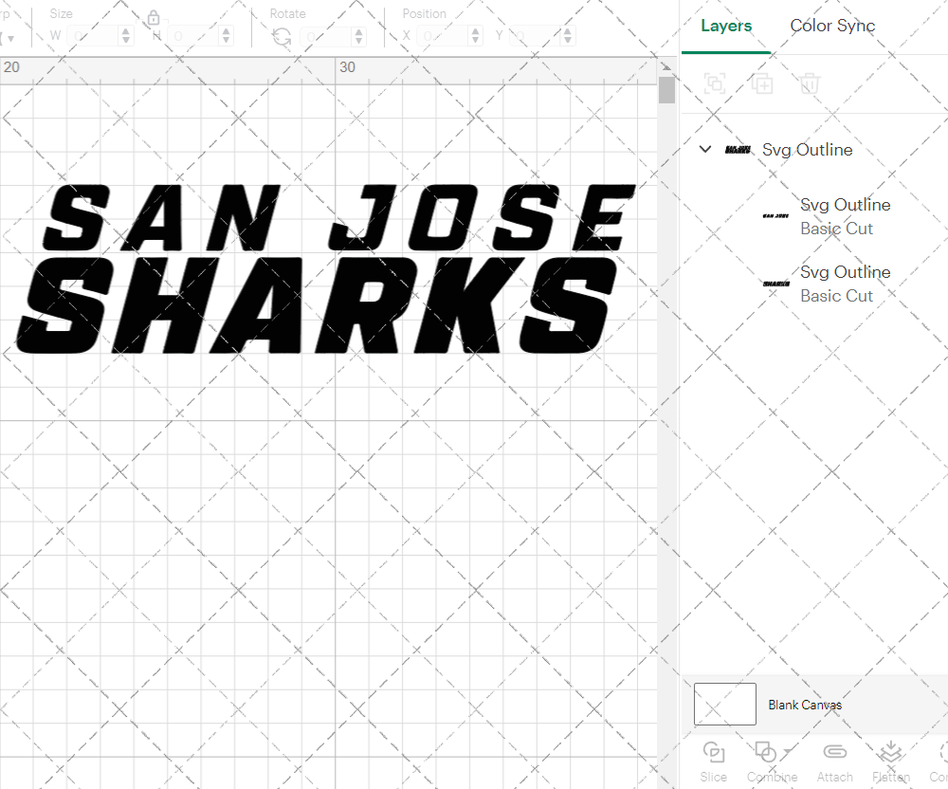Adjust rotation using the stepper arrows
Viewport: 948px width, 789px height.
[x=358, y=36]
